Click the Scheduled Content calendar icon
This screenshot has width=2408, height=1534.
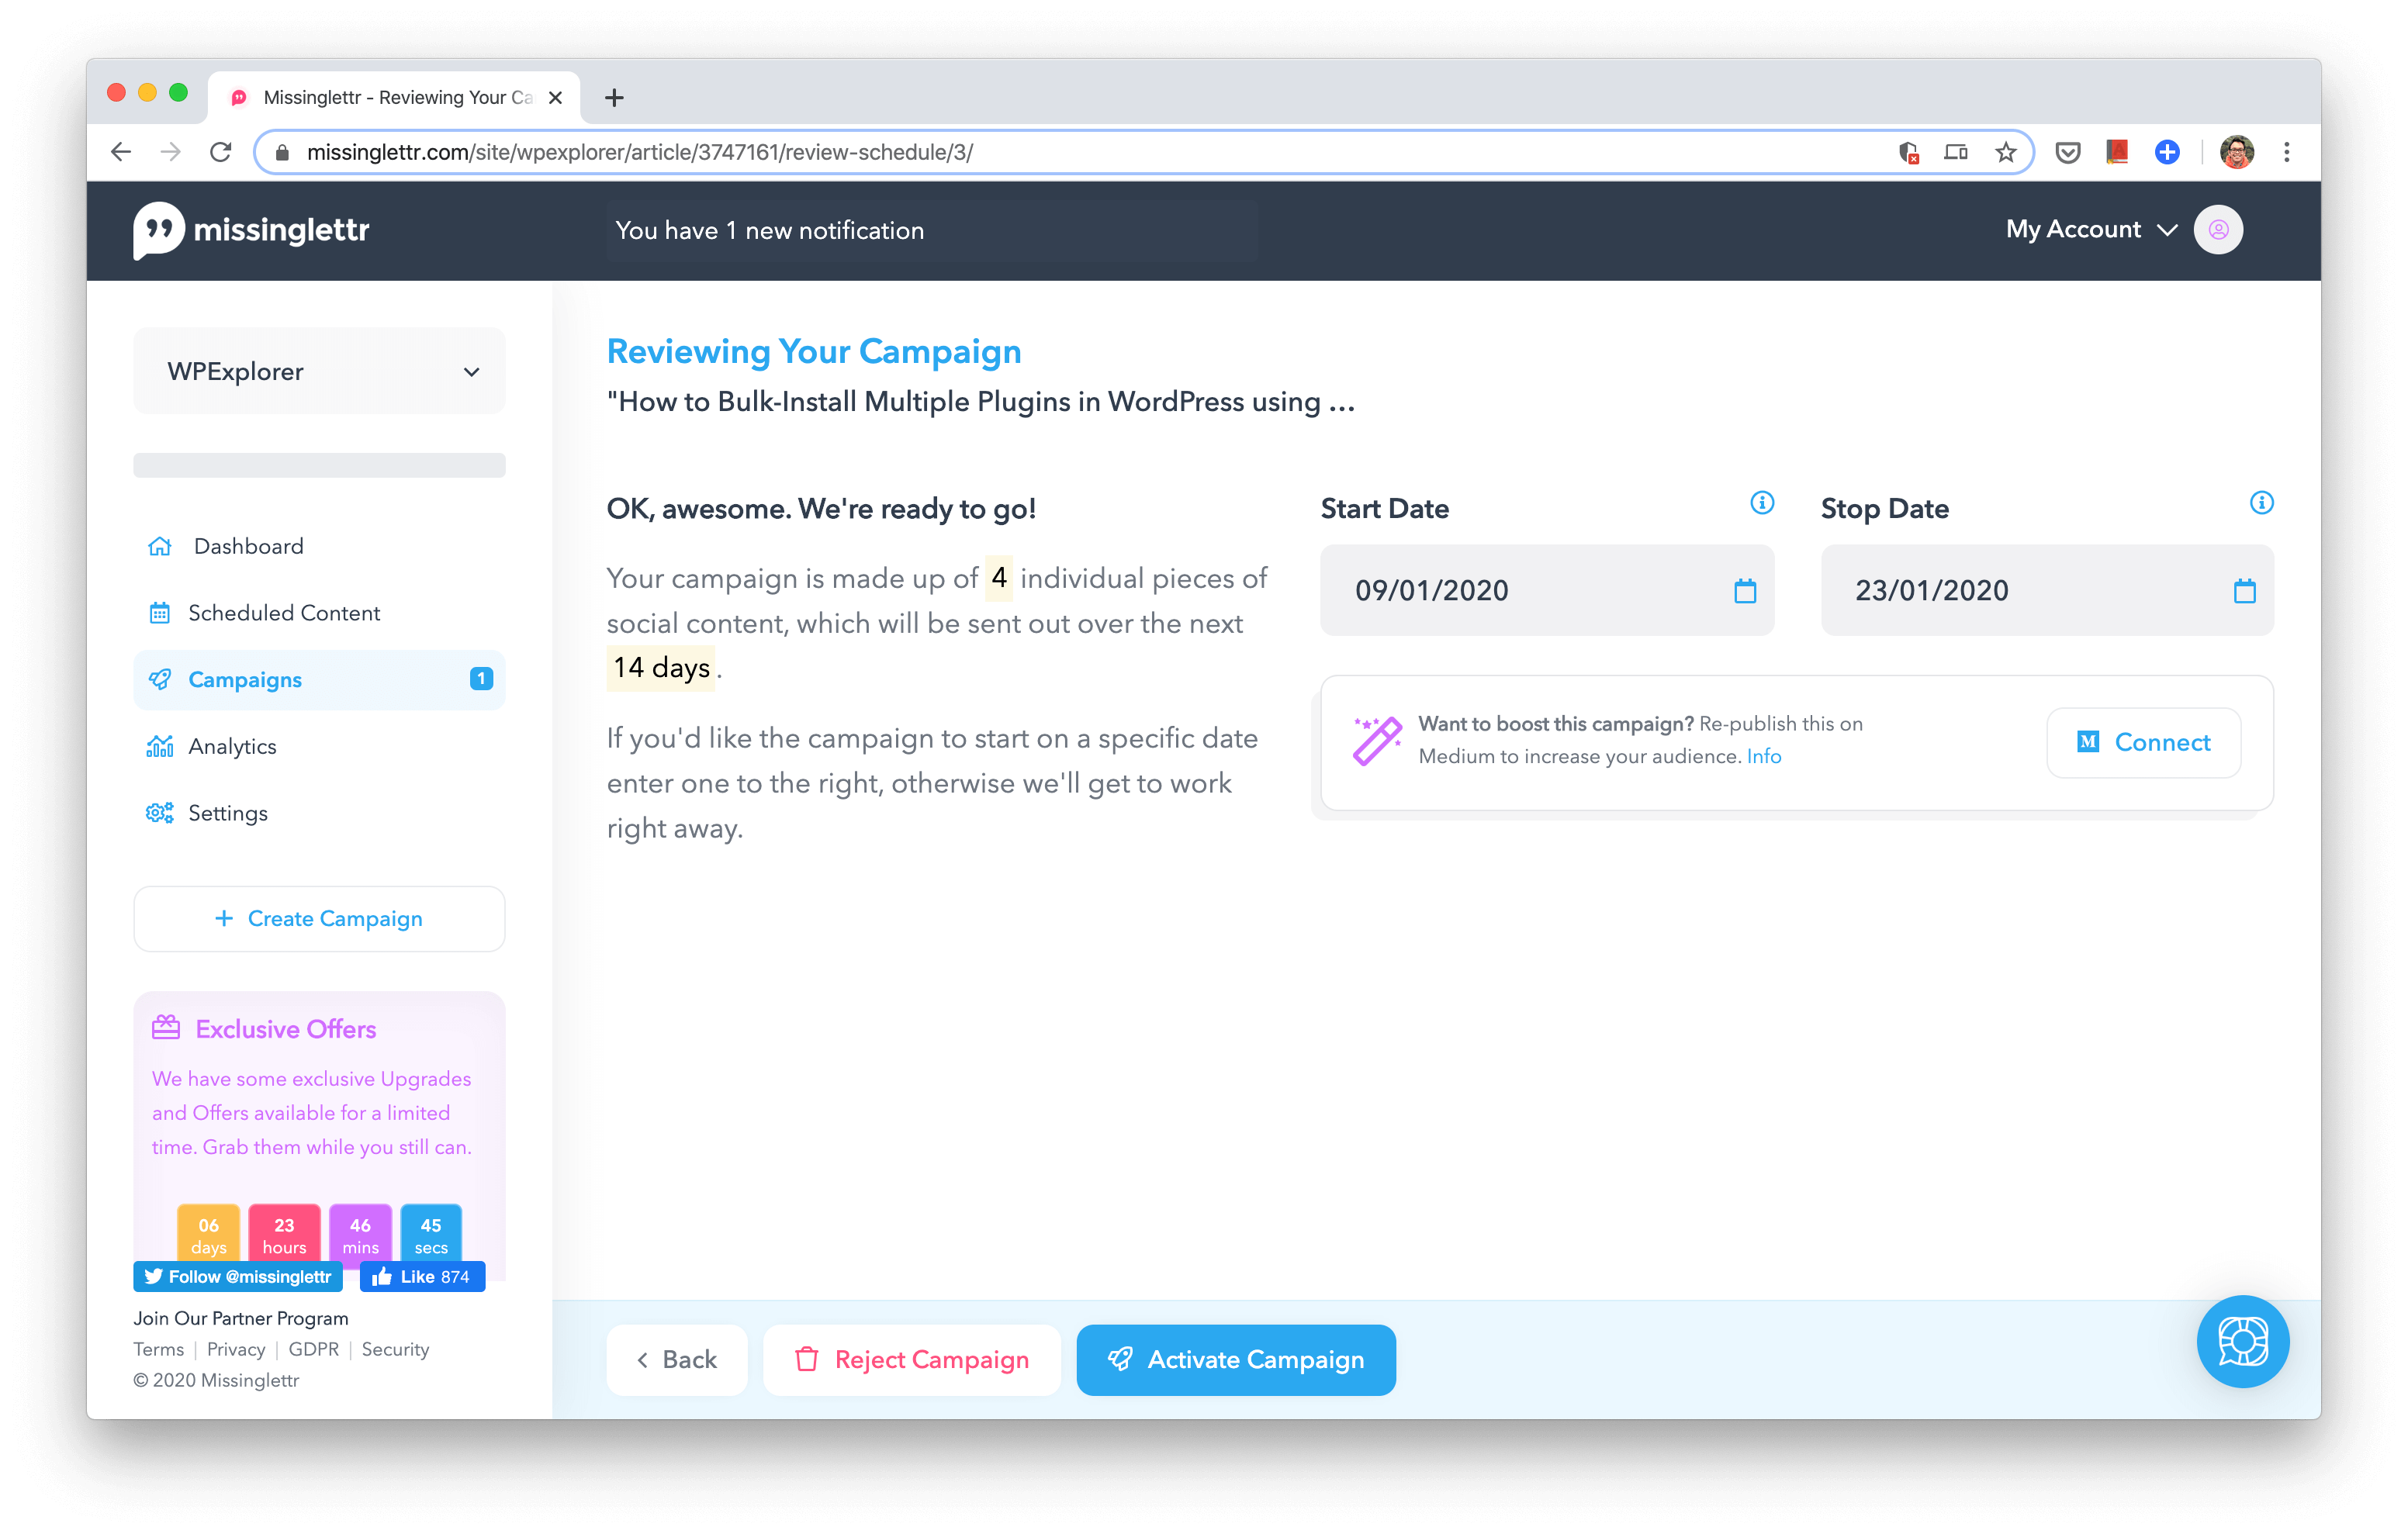[x=161, y=613]
